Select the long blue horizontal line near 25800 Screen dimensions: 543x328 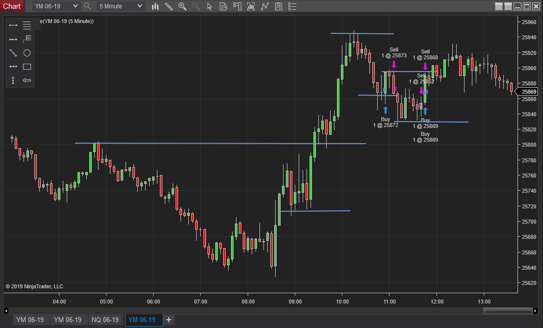tap(220, 143)
